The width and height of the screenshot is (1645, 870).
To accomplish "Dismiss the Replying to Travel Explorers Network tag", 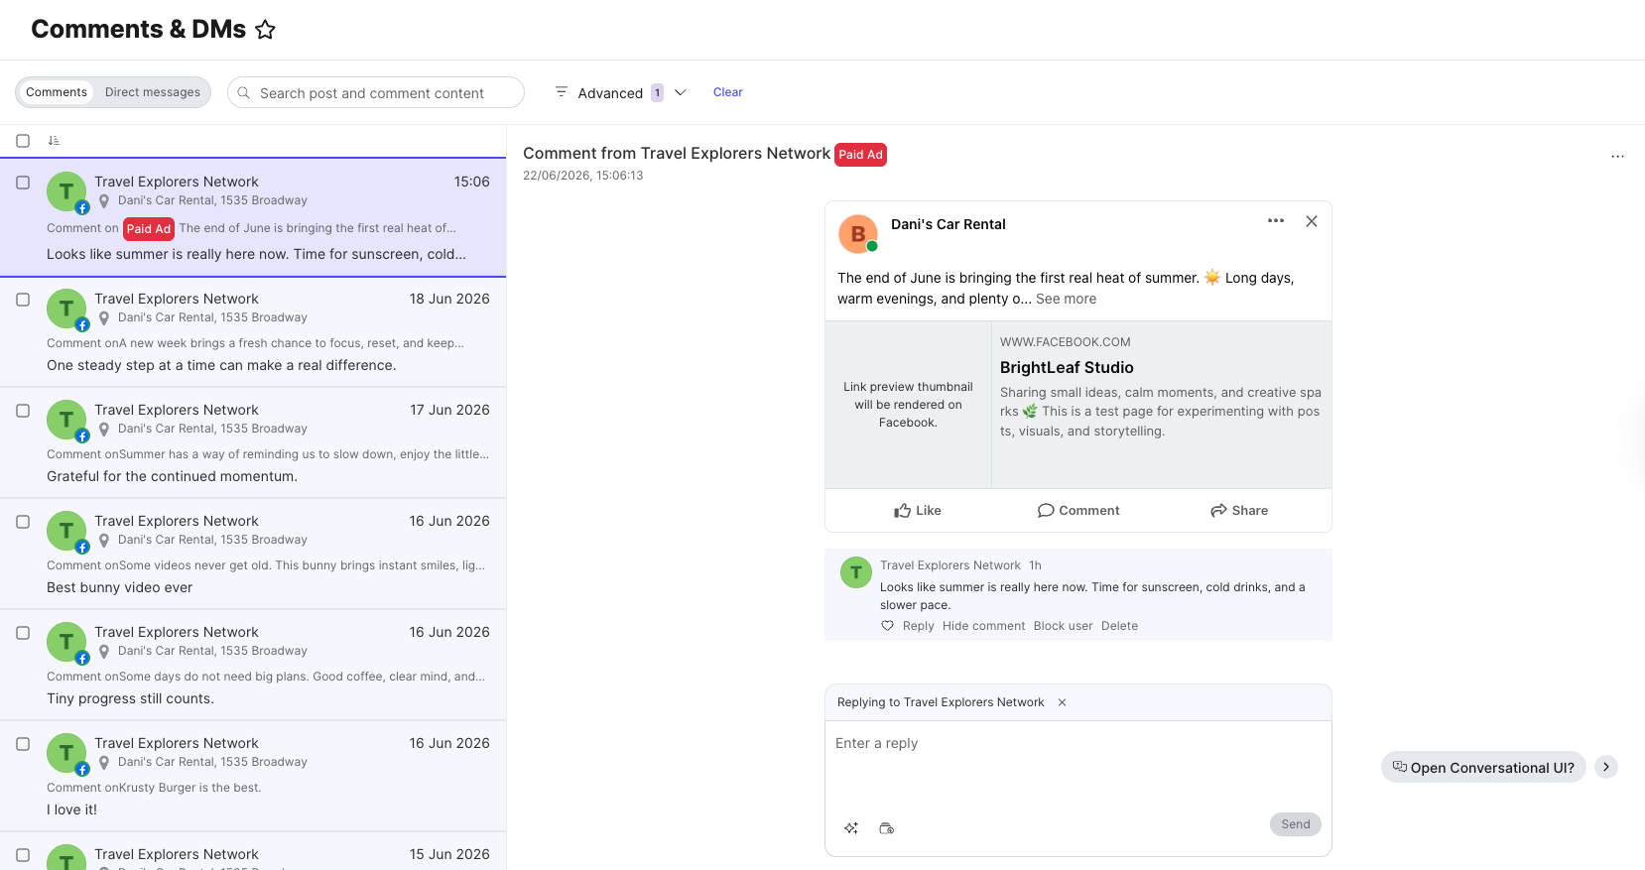I will [1062, 702].
